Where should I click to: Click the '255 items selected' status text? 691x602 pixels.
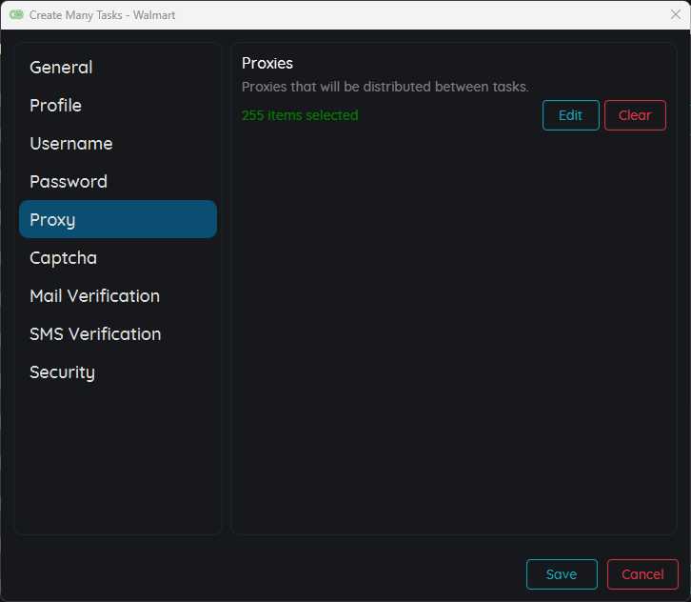point(300,115)
